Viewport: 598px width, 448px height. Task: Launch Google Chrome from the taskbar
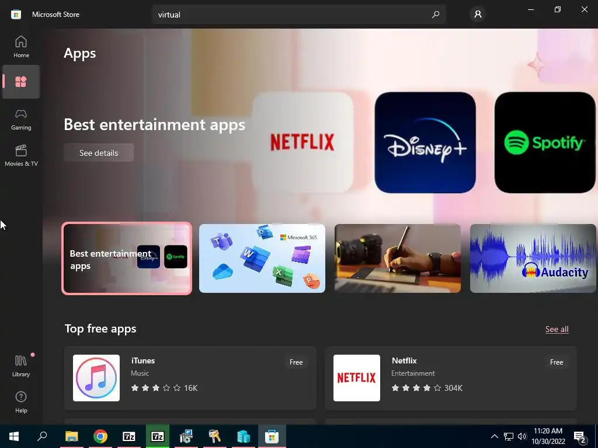pyautogui.click(x=100, y=436)
